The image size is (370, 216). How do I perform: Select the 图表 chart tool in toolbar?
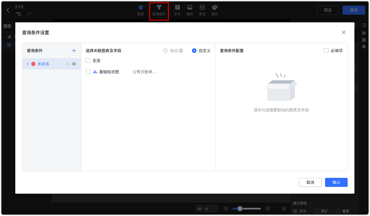[x=140, y=10]
